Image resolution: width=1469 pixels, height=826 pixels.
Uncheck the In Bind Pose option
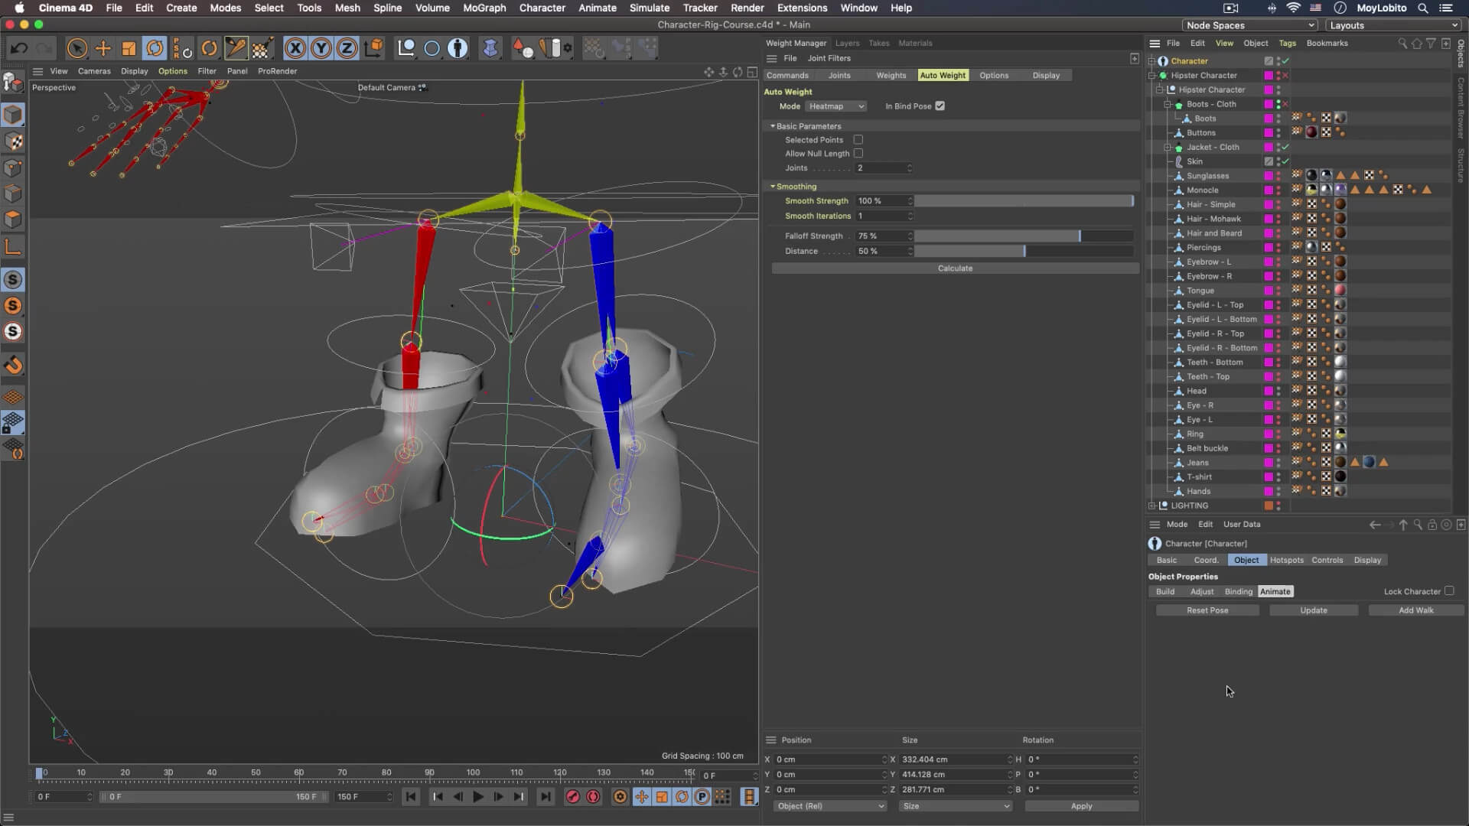940,106
